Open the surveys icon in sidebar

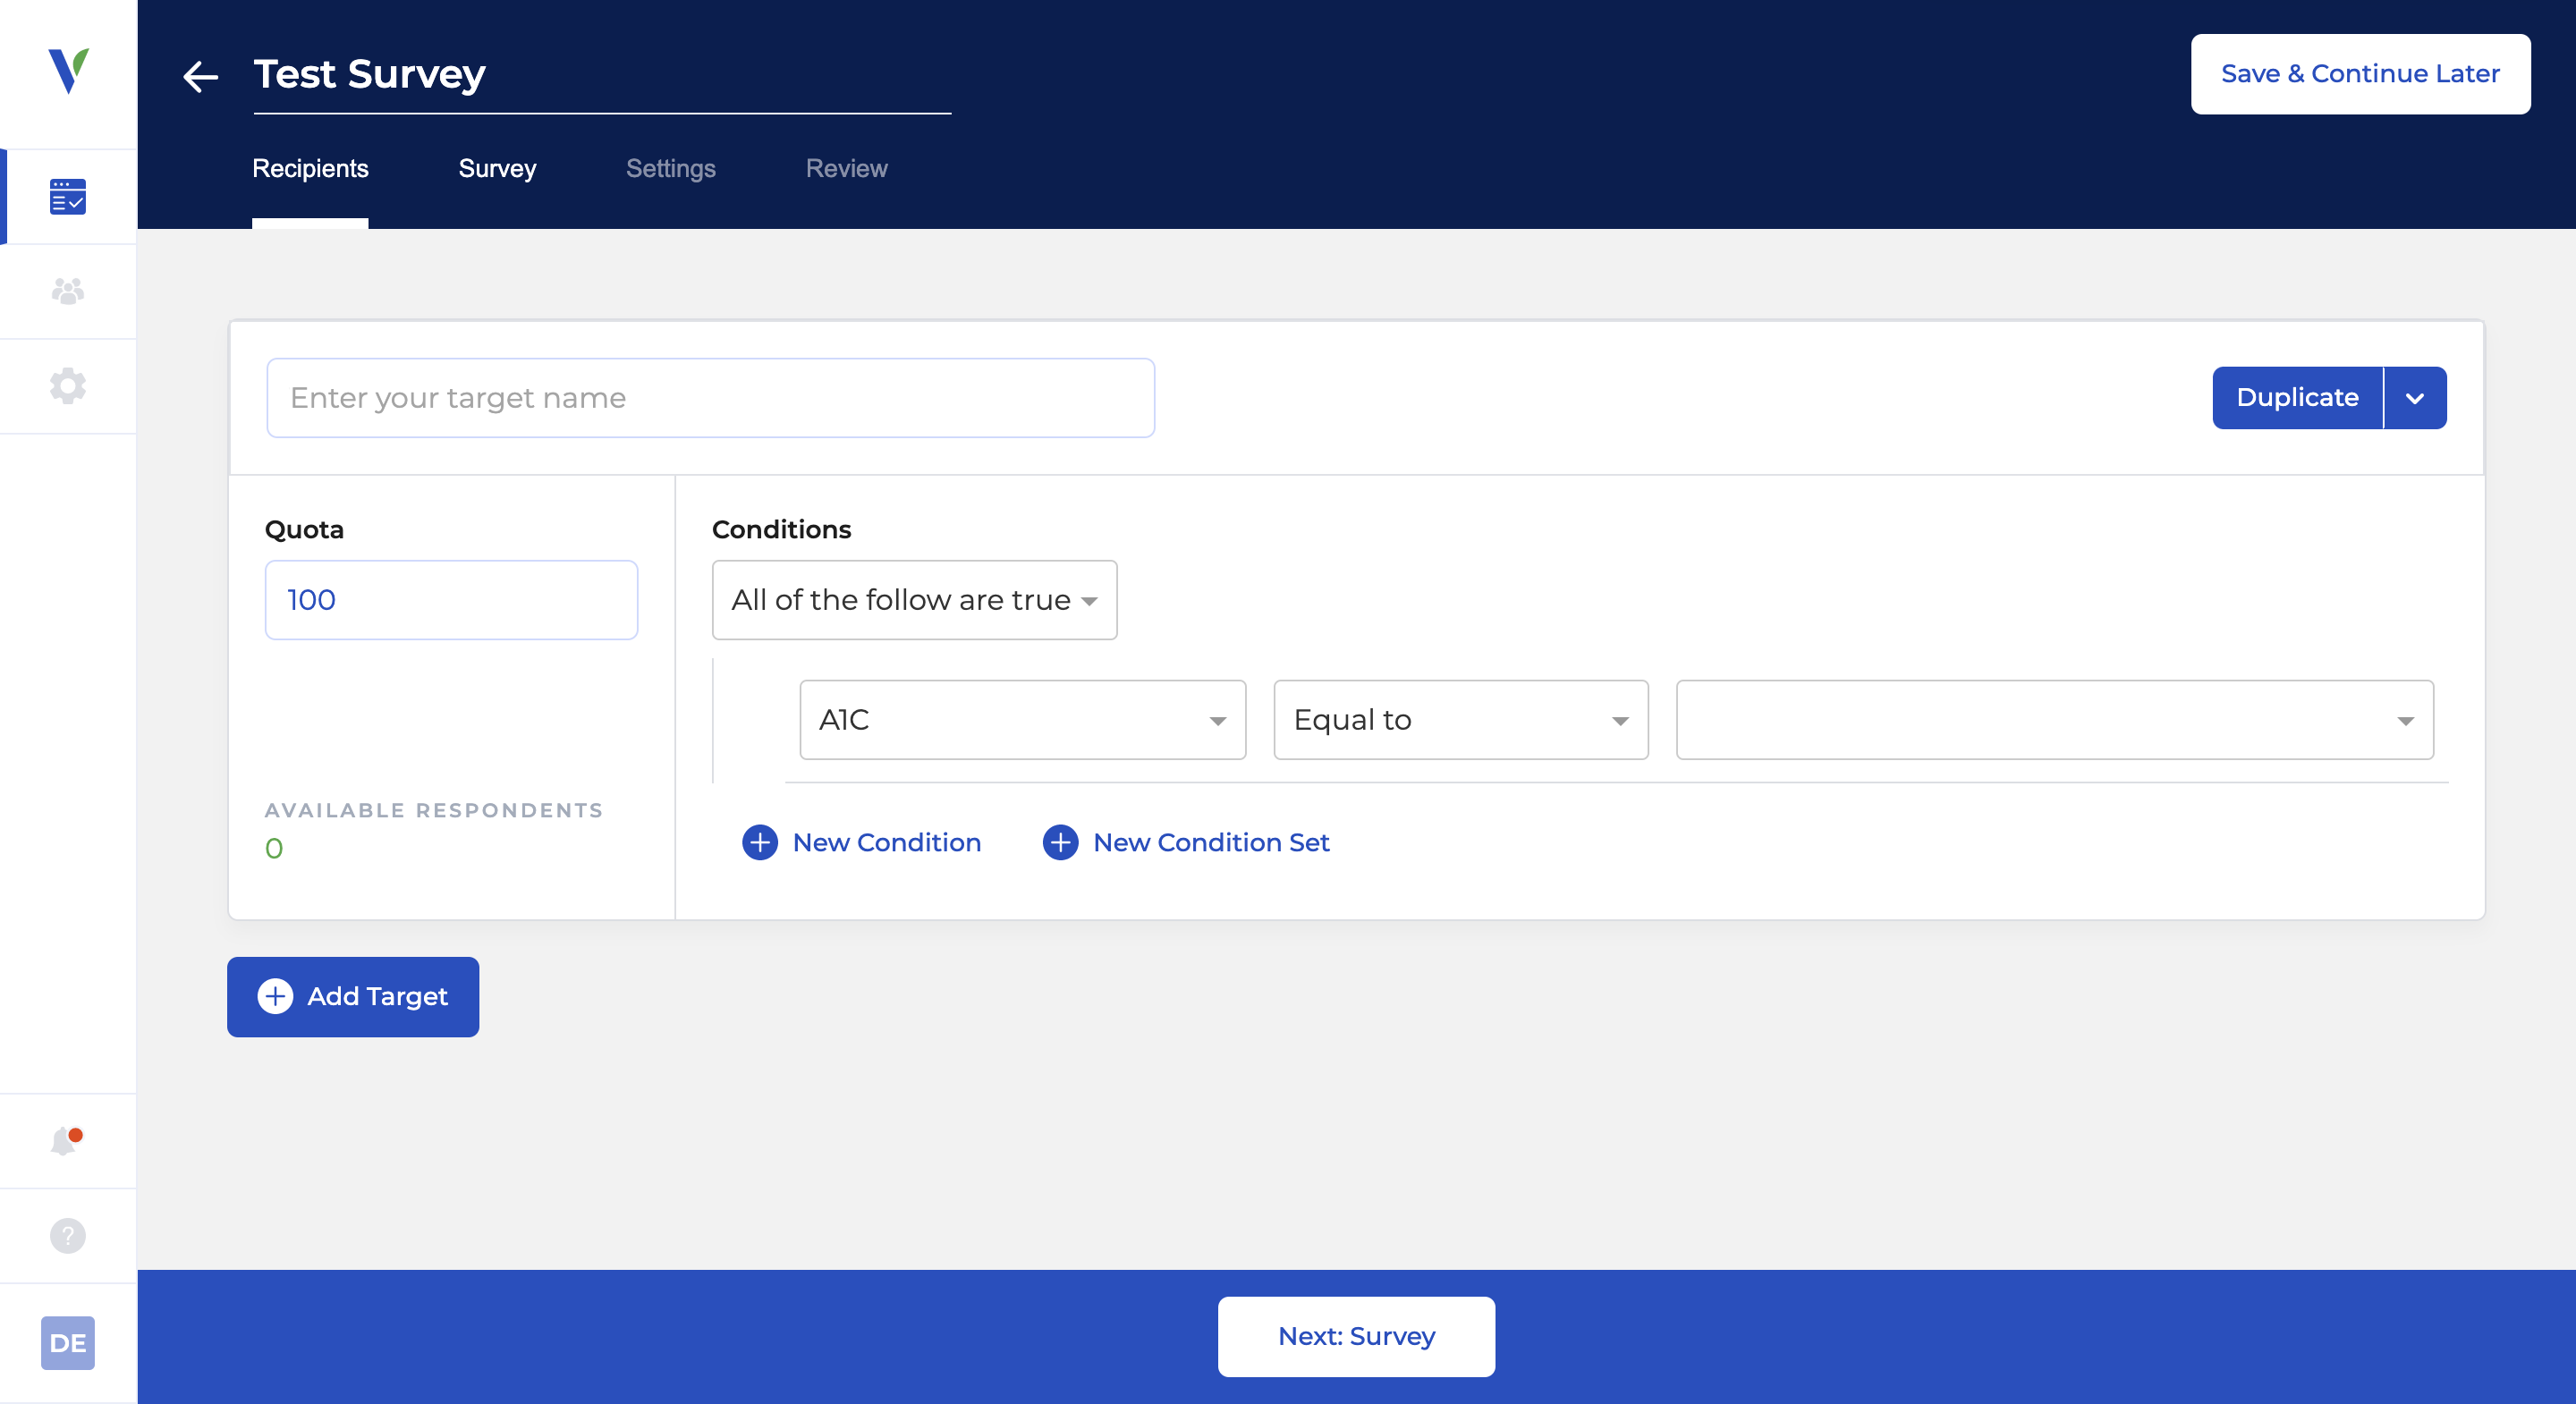coord(67,196)
